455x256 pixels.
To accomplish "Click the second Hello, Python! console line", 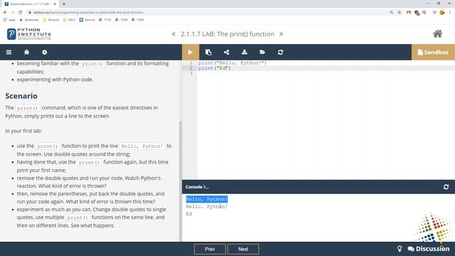I will (207, 207).
